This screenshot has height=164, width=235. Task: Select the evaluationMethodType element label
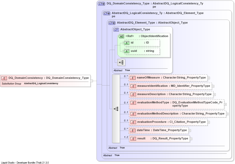[x=153, y=102]
